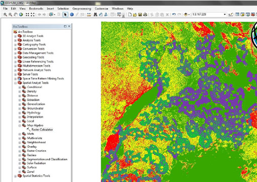Open the Measure tool

coord(89,15)
